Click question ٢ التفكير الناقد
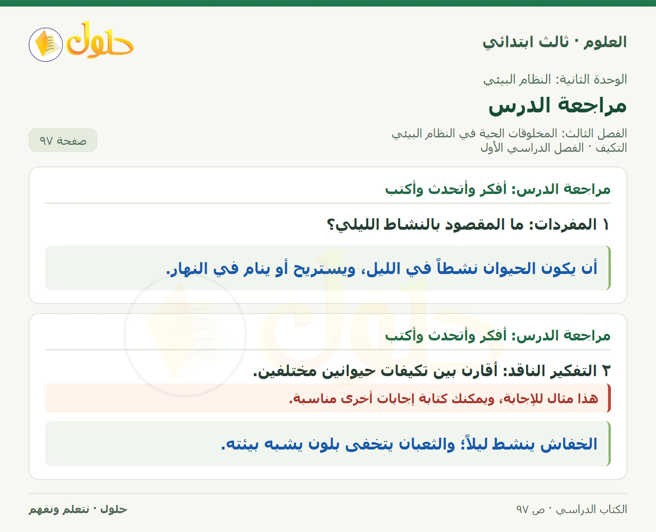The height and width of the screenshot is (532, 656). pyautogui.click(x=432, y=371)
